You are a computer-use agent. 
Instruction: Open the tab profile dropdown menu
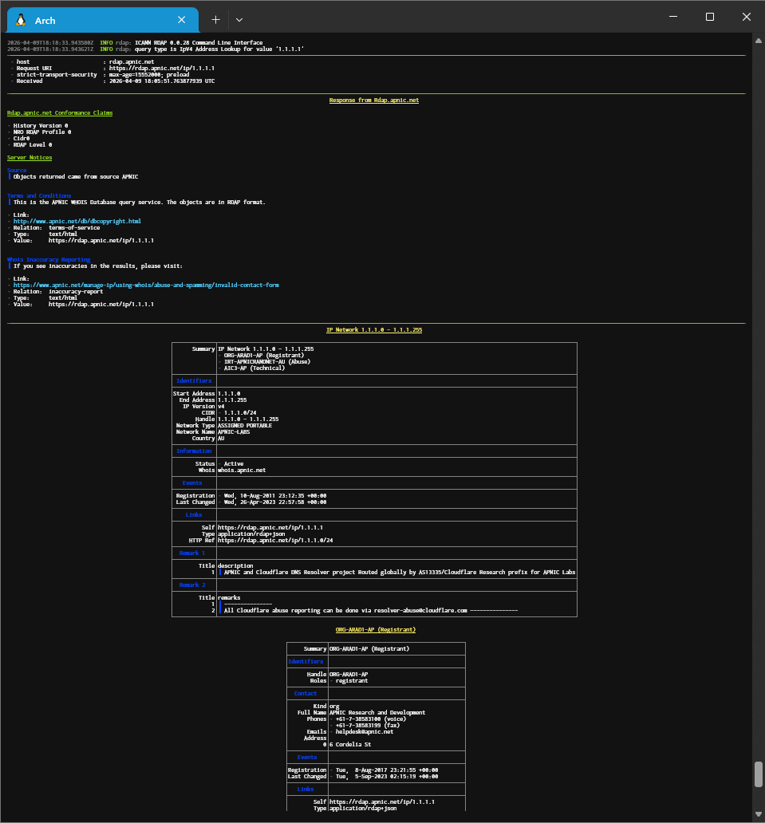tap(239, 20)
